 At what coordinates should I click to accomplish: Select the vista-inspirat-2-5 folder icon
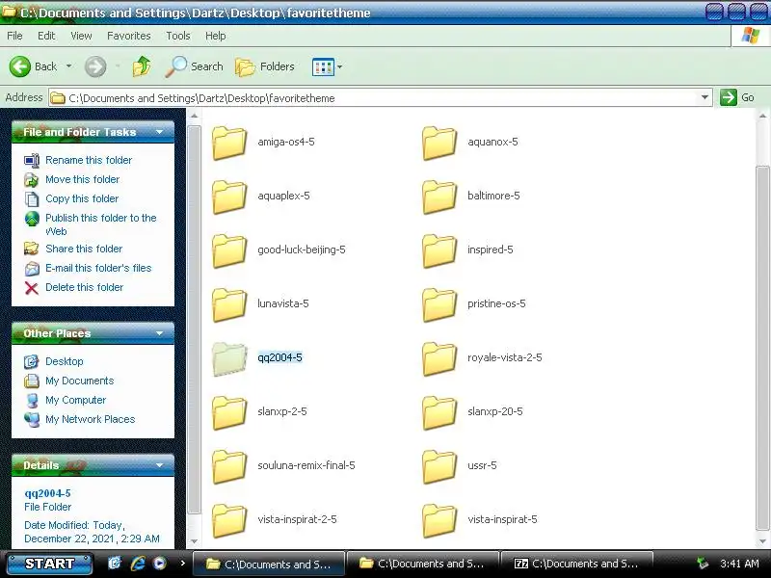click(x=229, y=521)
